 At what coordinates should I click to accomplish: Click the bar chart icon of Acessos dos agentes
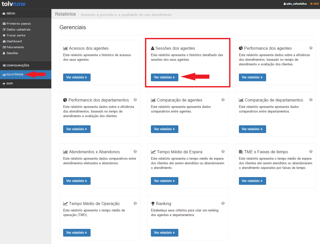(x=65, y=48)
